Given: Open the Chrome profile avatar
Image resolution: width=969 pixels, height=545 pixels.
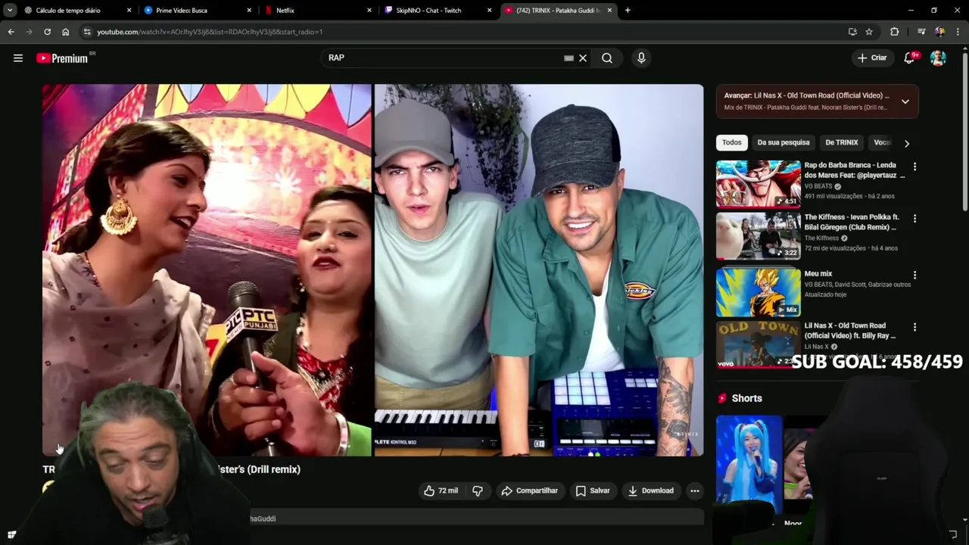Looking at the screenshot, I should [x=939, y=32].
